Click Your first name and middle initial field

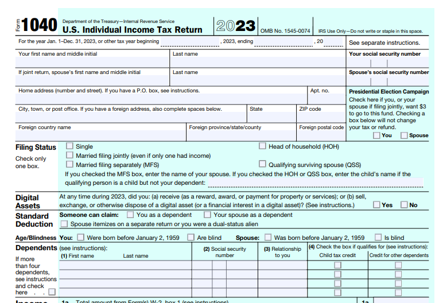[x=92, y=62]
